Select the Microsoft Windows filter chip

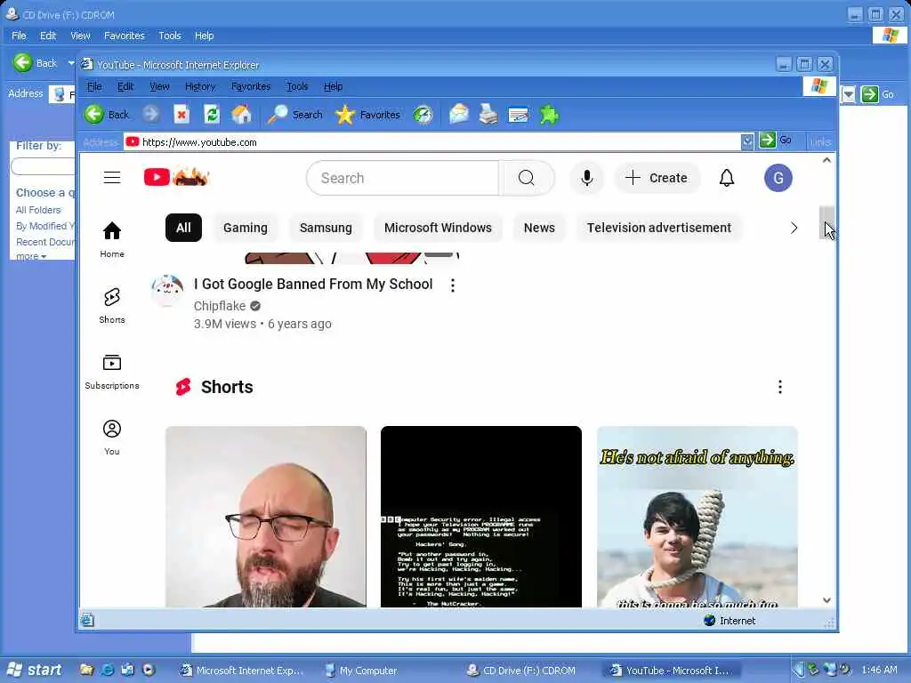438,228
